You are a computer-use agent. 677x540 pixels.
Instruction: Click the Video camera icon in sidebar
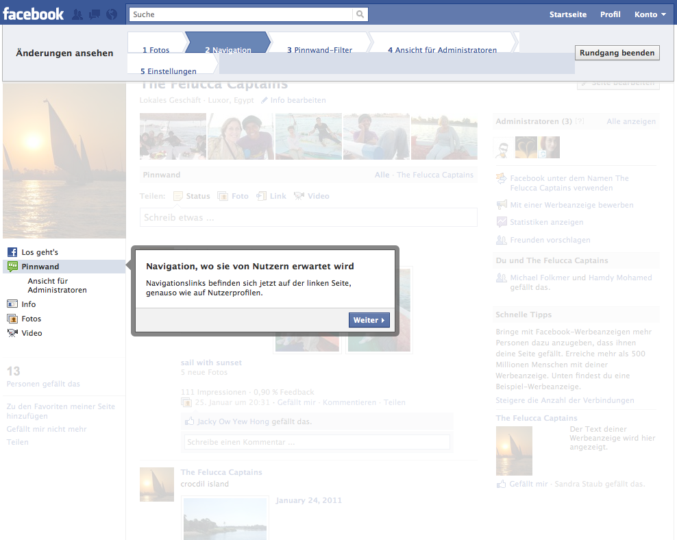click(x=12, y=333)
